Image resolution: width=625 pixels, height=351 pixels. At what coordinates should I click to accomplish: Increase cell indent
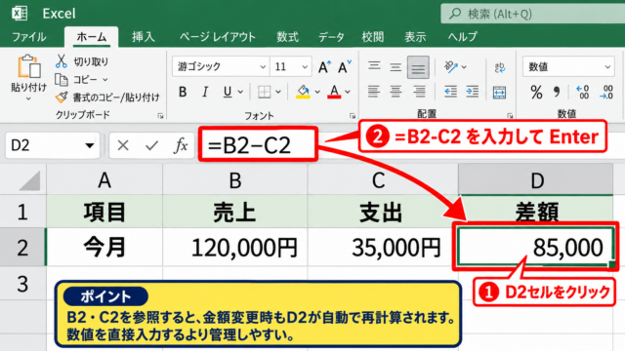(x=472, y=92)
